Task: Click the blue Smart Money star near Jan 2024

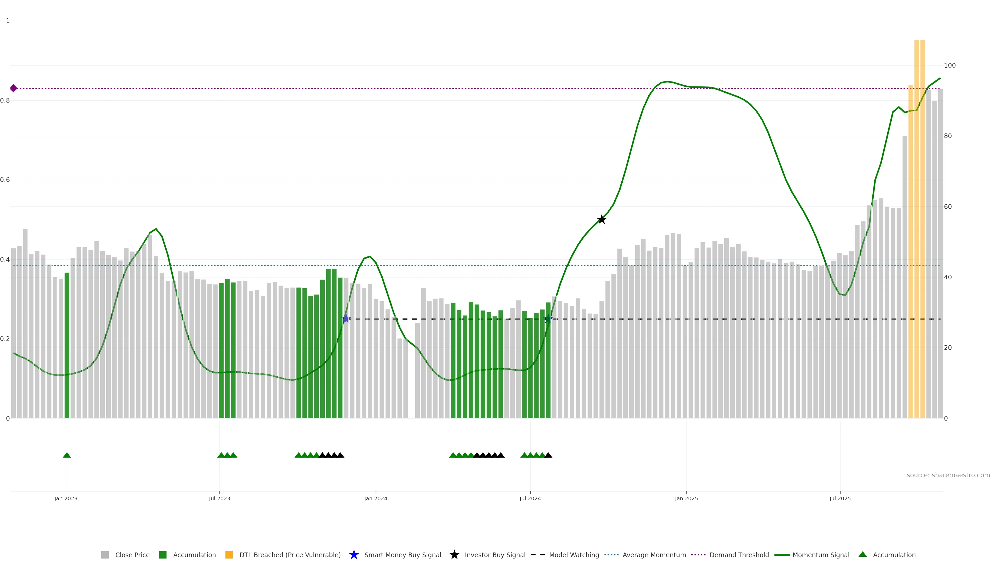Action: 346,319
